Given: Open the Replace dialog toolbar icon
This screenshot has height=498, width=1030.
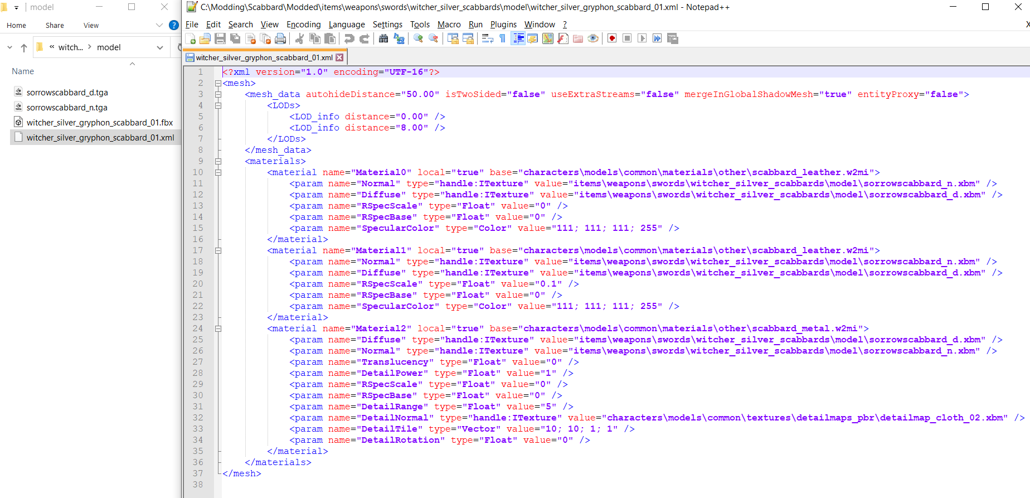Looking at the screenshot, I should pyautogui.click(x=399, y=38).
